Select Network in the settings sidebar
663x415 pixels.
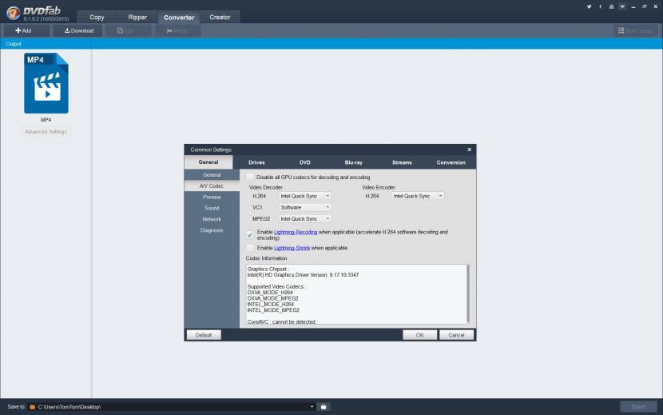(212, 219)
